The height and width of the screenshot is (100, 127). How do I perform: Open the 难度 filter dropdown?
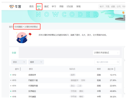pyautogui.click(x=36, y=62)
